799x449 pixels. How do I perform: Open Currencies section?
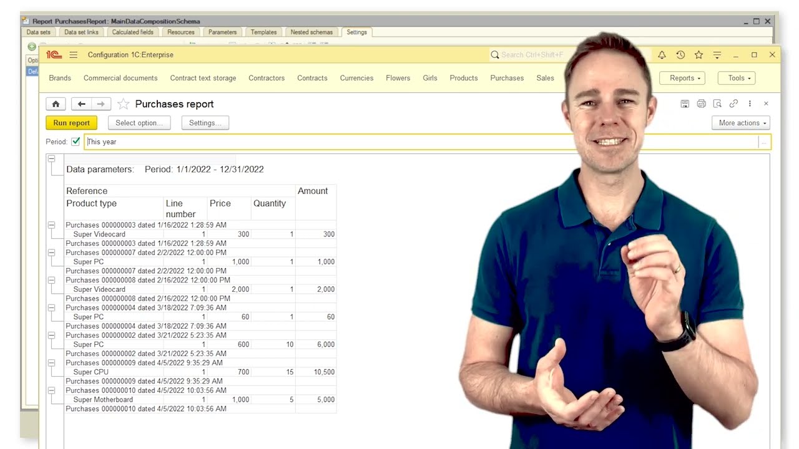point(356,78)
